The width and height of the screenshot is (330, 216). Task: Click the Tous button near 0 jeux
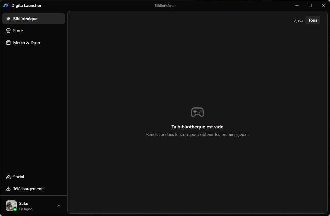pyautogui.click(x=313, y=20)
